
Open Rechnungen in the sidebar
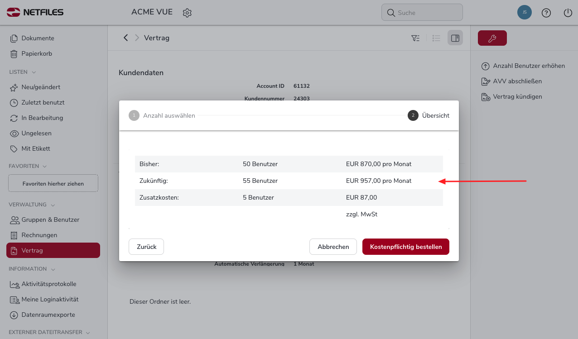pyautogui.click(x=39, y=235)
